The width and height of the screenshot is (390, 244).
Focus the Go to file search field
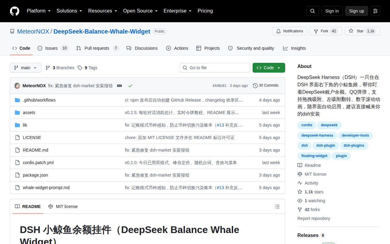pyautogui.click(x=215, y=68)
